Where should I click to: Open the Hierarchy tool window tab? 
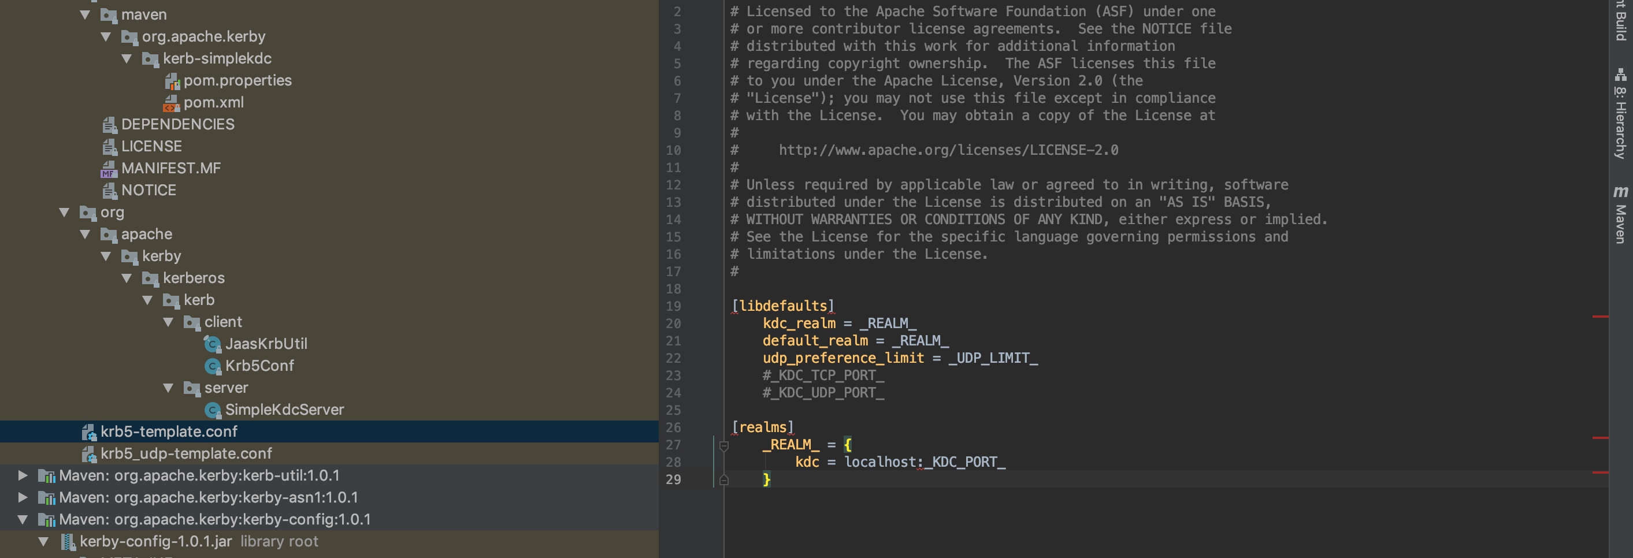tap(1621, 113)
